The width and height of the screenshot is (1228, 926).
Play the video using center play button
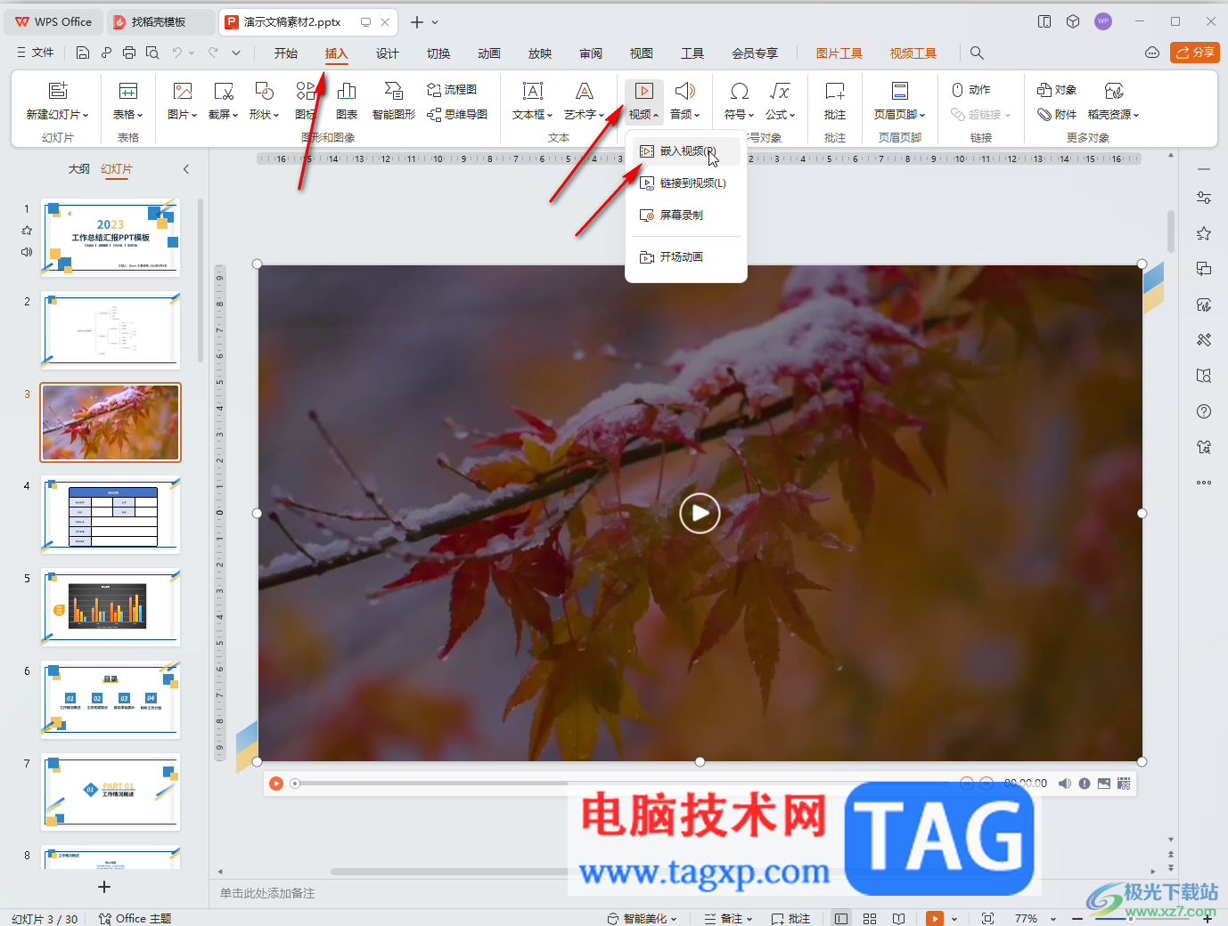(x=700, y=513)
